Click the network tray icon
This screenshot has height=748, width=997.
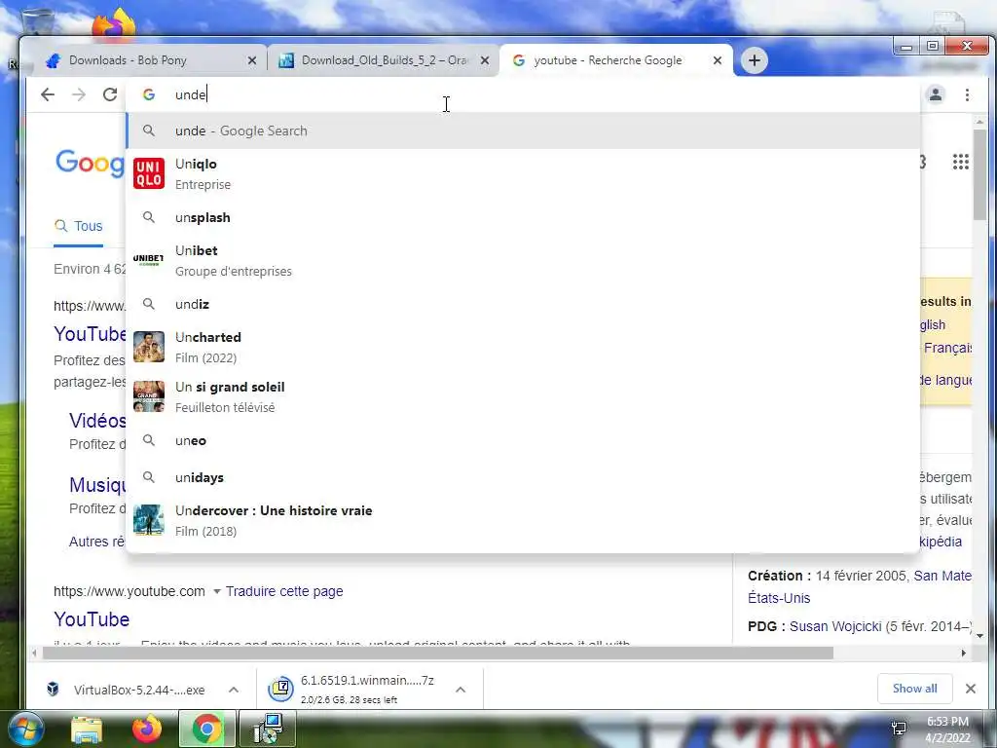899,729
